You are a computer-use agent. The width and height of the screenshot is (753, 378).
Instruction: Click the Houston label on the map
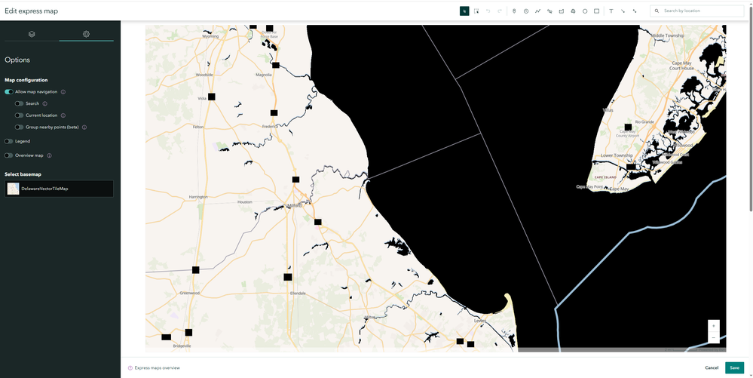tap(244, 202)
